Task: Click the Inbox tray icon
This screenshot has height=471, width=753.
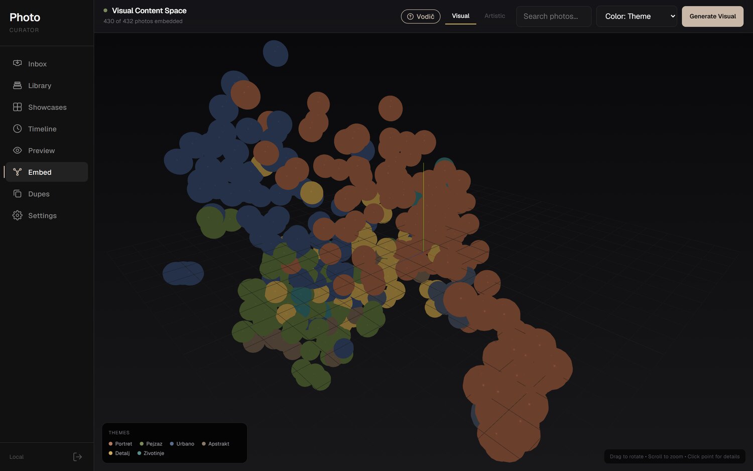Action: click(x=18, y=64)
